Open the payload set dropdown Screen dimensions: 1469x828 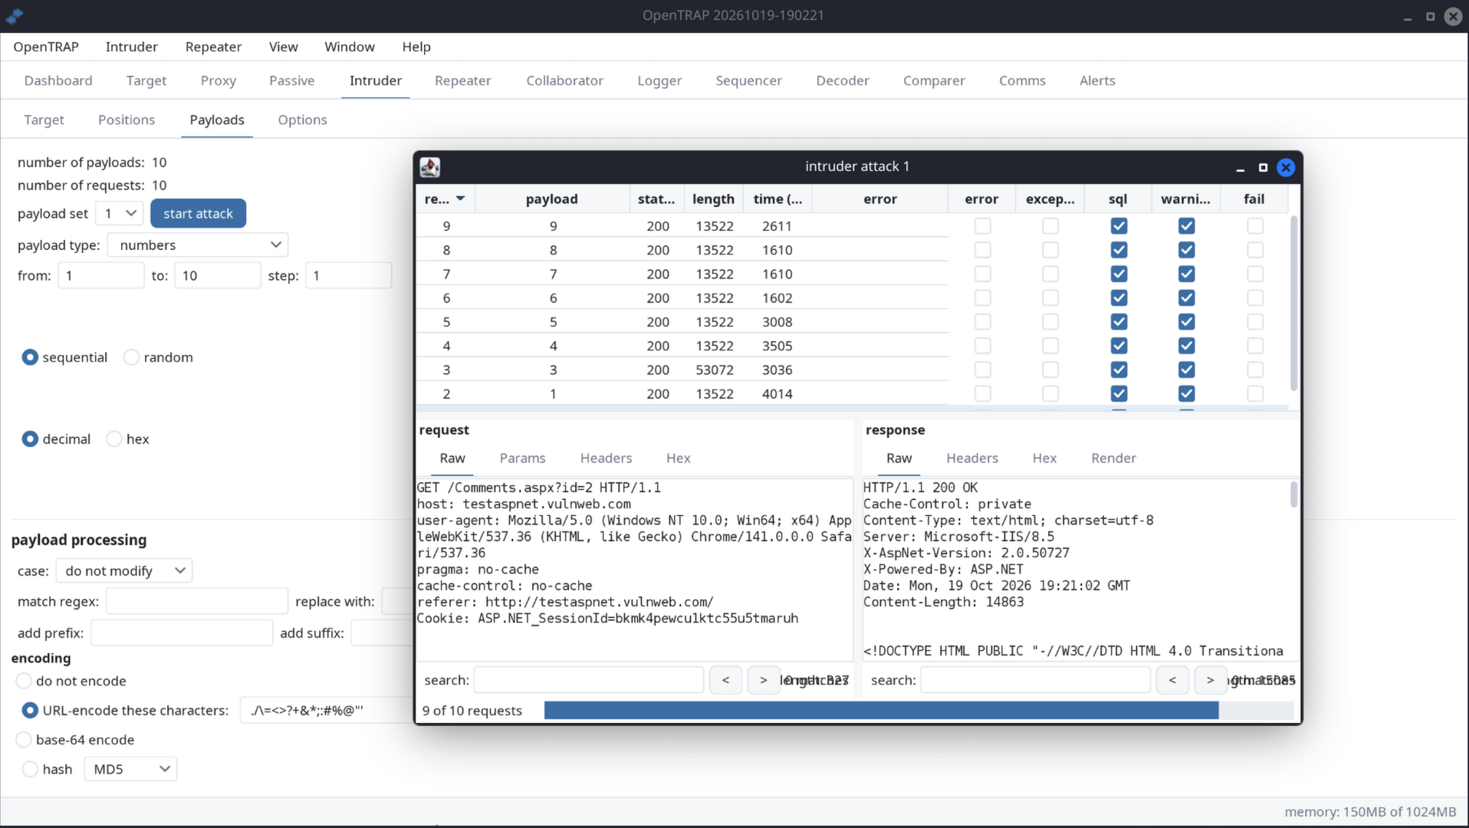coord(120,213)
